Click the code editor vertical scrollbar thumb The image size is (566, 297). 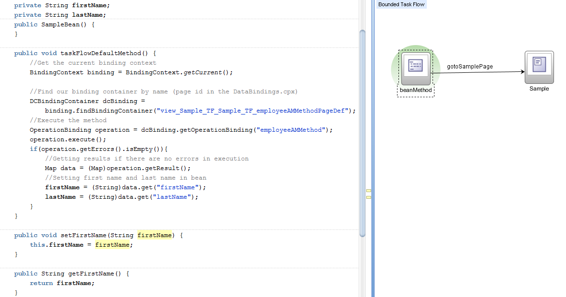[363, 134]
